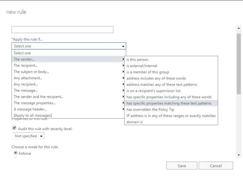
Task: Expand submenu arrow beside 'The message...'
Action: click(x=123, y=90)
